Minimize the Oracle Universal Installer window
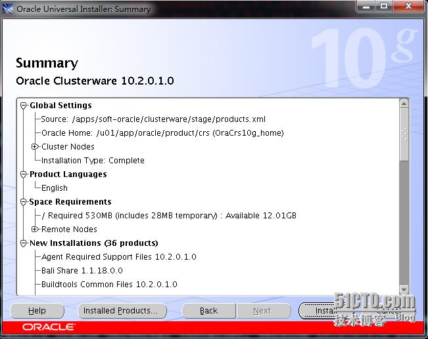428x339 pixels. pyautogui.click(x=366, y=7)
